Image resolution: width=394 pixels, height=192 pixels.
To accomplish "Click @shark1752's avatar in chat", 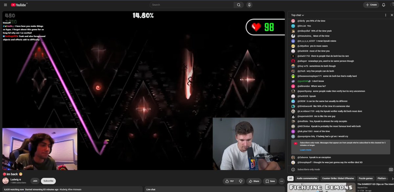I will pos(293,56).
